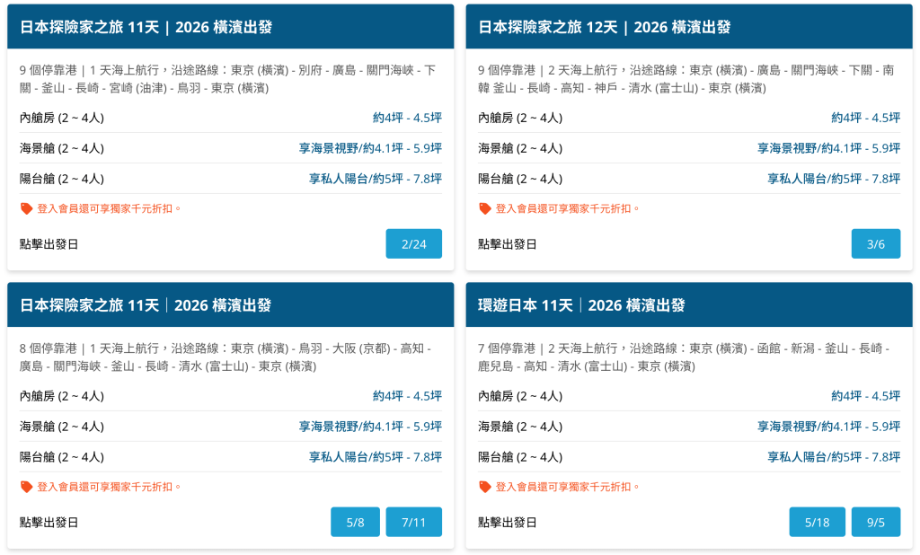
Task: Click the 享海景視野 size text in the 環遊日本 card
Action: point(828,427)
